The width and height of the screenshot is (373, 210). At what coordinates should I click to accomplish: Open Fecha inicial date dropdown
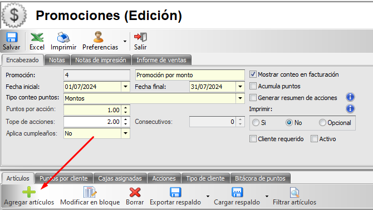pyautogui.click(x=126, y=87)
